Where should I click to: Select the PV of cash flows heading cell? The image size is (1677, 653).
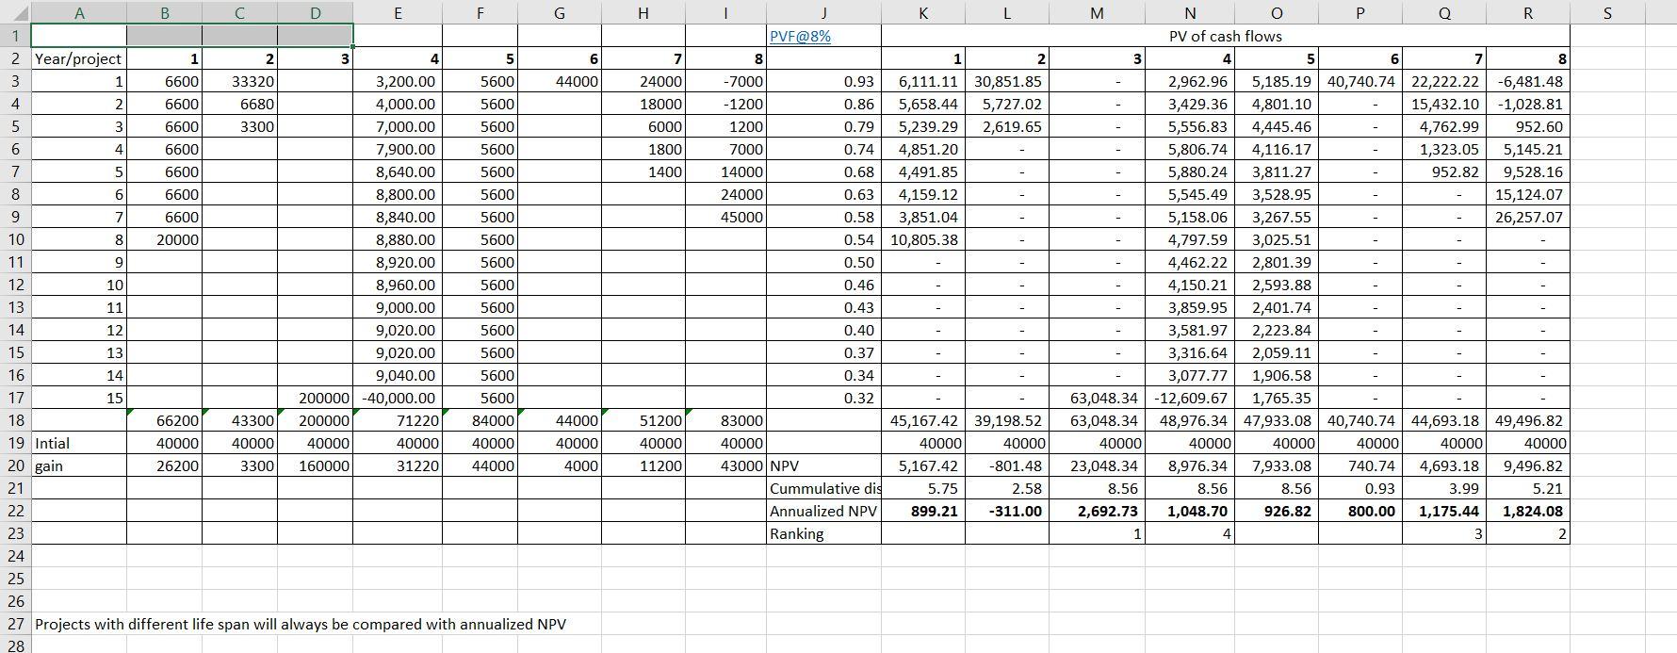point(1225,36)
